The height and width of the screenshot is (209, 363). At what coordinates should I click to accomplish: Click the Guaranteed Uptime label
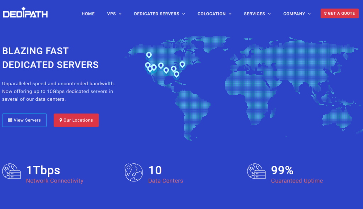[x=297, y=181]
